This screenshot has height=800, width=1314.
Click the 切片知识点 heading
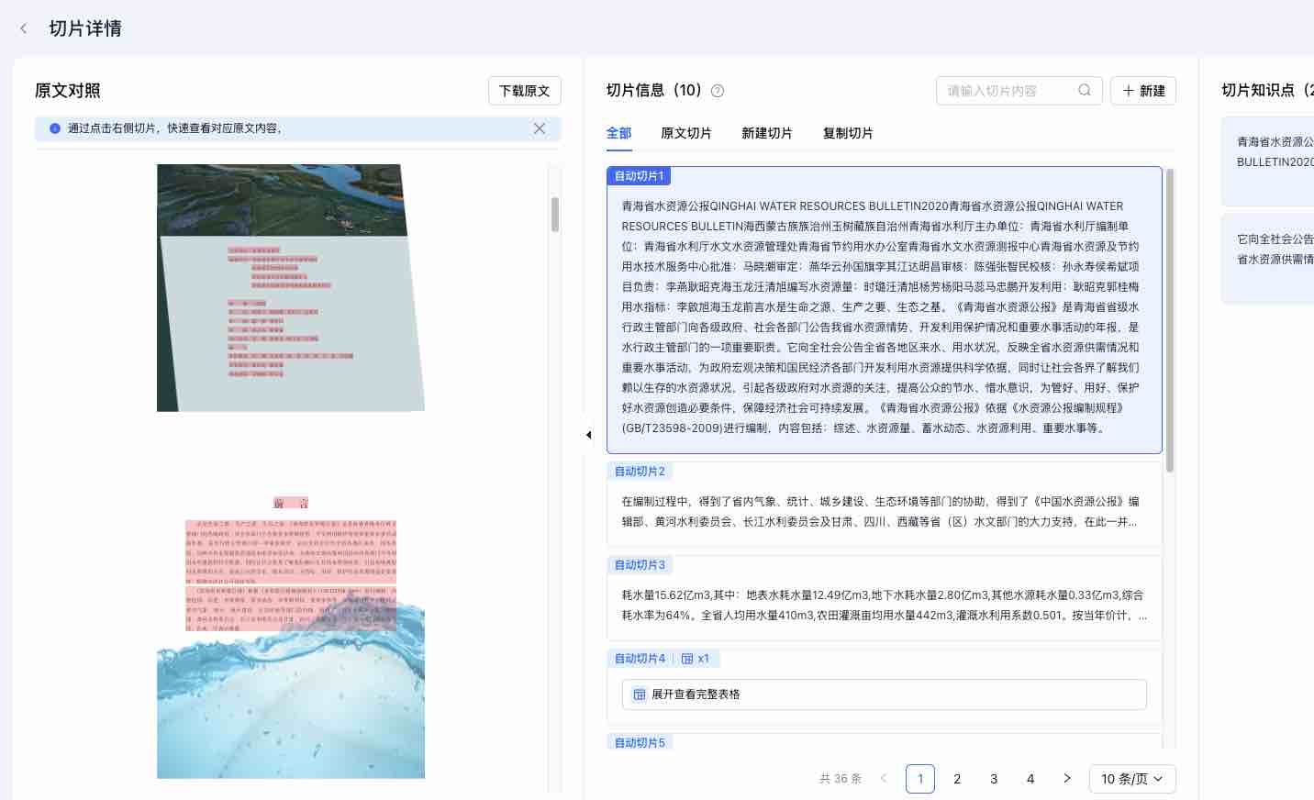coord(1267,90)
